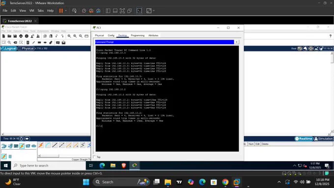The image size is (334, 188).
Task: Select the Inspect magnifier tool
Action: 9,43
